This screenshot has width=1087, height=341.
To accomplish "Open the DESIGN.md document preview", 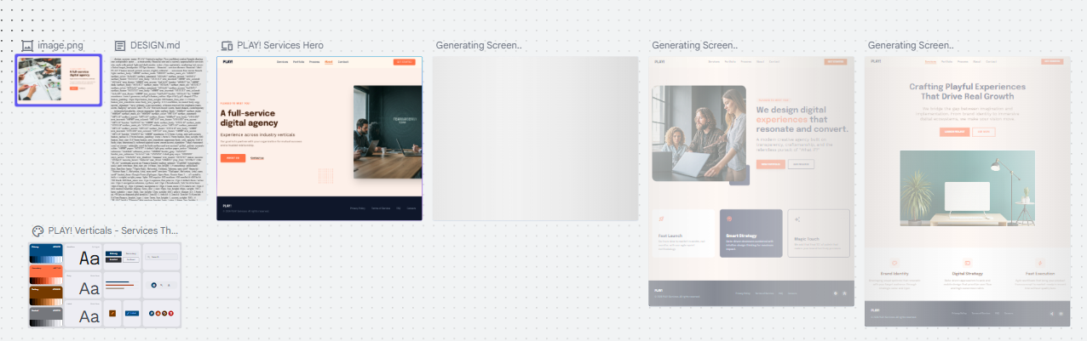I will tap(158, 128).
